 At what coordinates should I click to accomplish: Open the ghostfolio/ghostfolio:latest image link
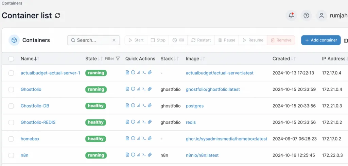[213, 89]
